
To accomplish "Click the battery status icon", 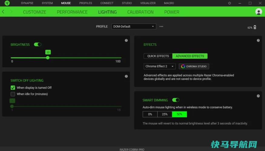I will point(255,27).
